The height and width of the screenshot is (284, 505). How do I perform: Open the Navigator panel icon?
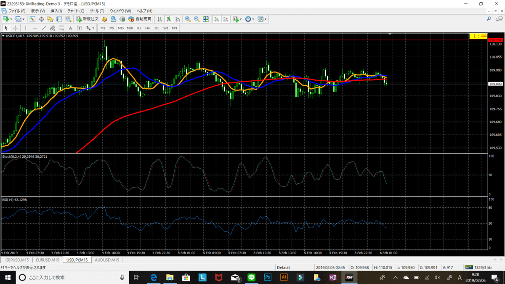click(x=50, y=19)
